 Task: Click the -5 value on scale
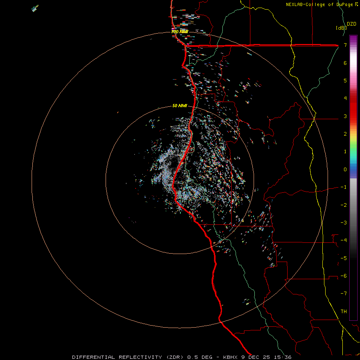344,258
